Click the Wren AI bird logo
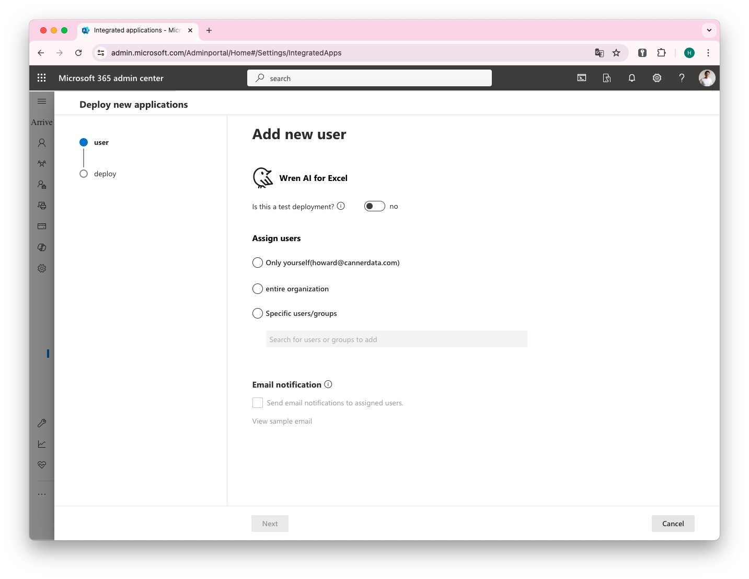This screenshot has height=579, width=749. click(263, 178)
